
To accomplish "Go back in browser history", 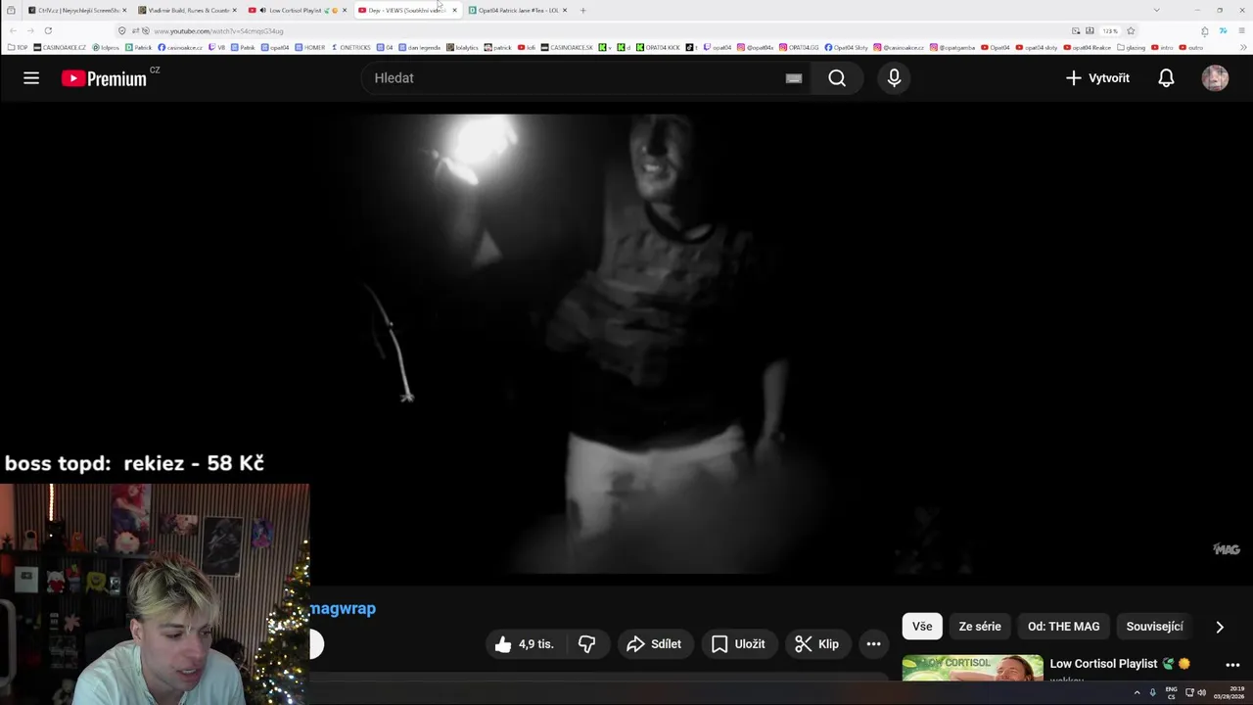I will coord(14,30).
